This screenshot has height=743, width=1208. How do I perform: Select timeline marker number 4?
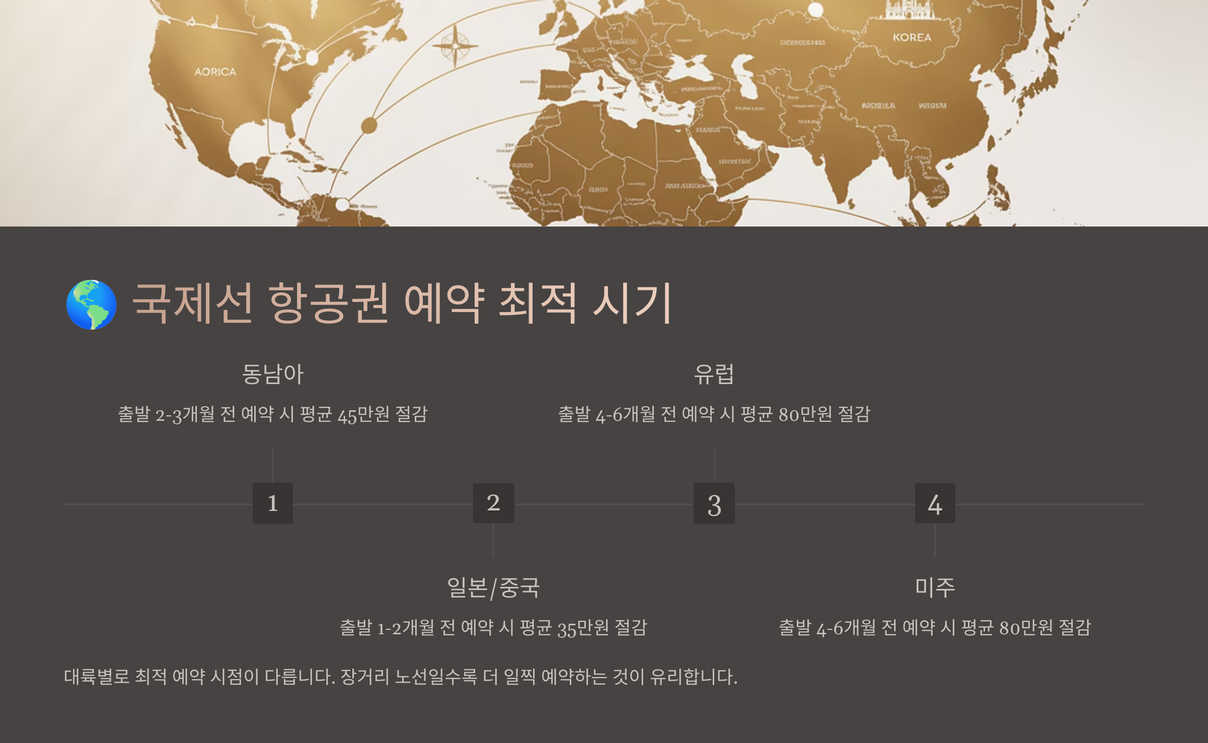coord(935,503)
